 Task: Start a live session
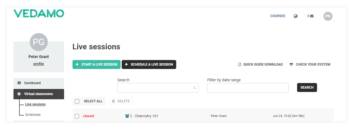coord(96,64)
